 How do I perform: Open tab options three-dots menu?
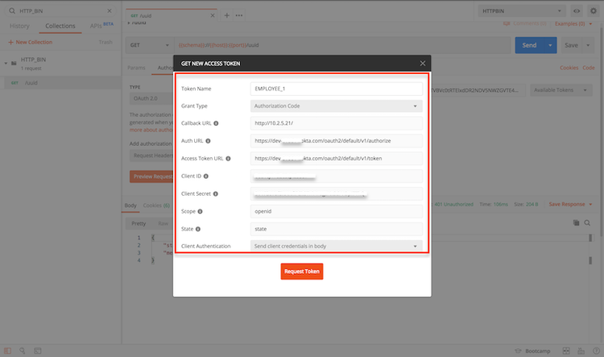click(x=239, y=15)
